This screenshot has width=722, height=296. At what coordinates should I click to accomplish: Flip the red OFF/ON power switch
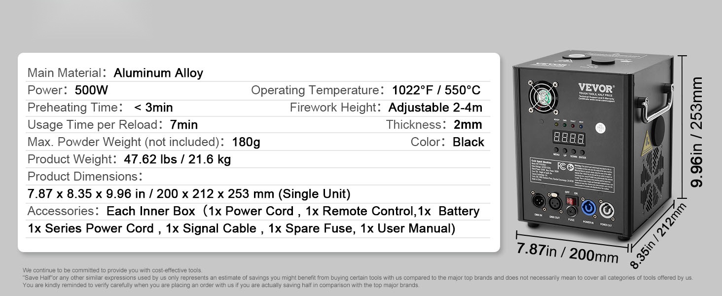[571, 202]
